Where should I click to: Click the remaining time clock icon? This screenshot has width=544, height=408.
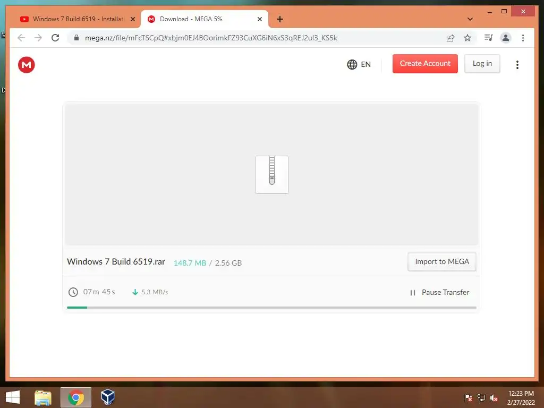click(73, 292)
